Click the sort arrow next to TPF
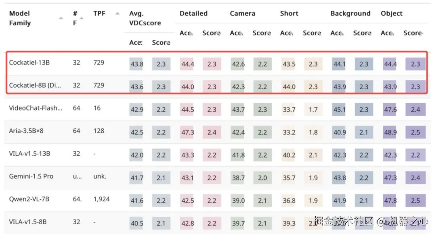 click(x=117, y=14)
